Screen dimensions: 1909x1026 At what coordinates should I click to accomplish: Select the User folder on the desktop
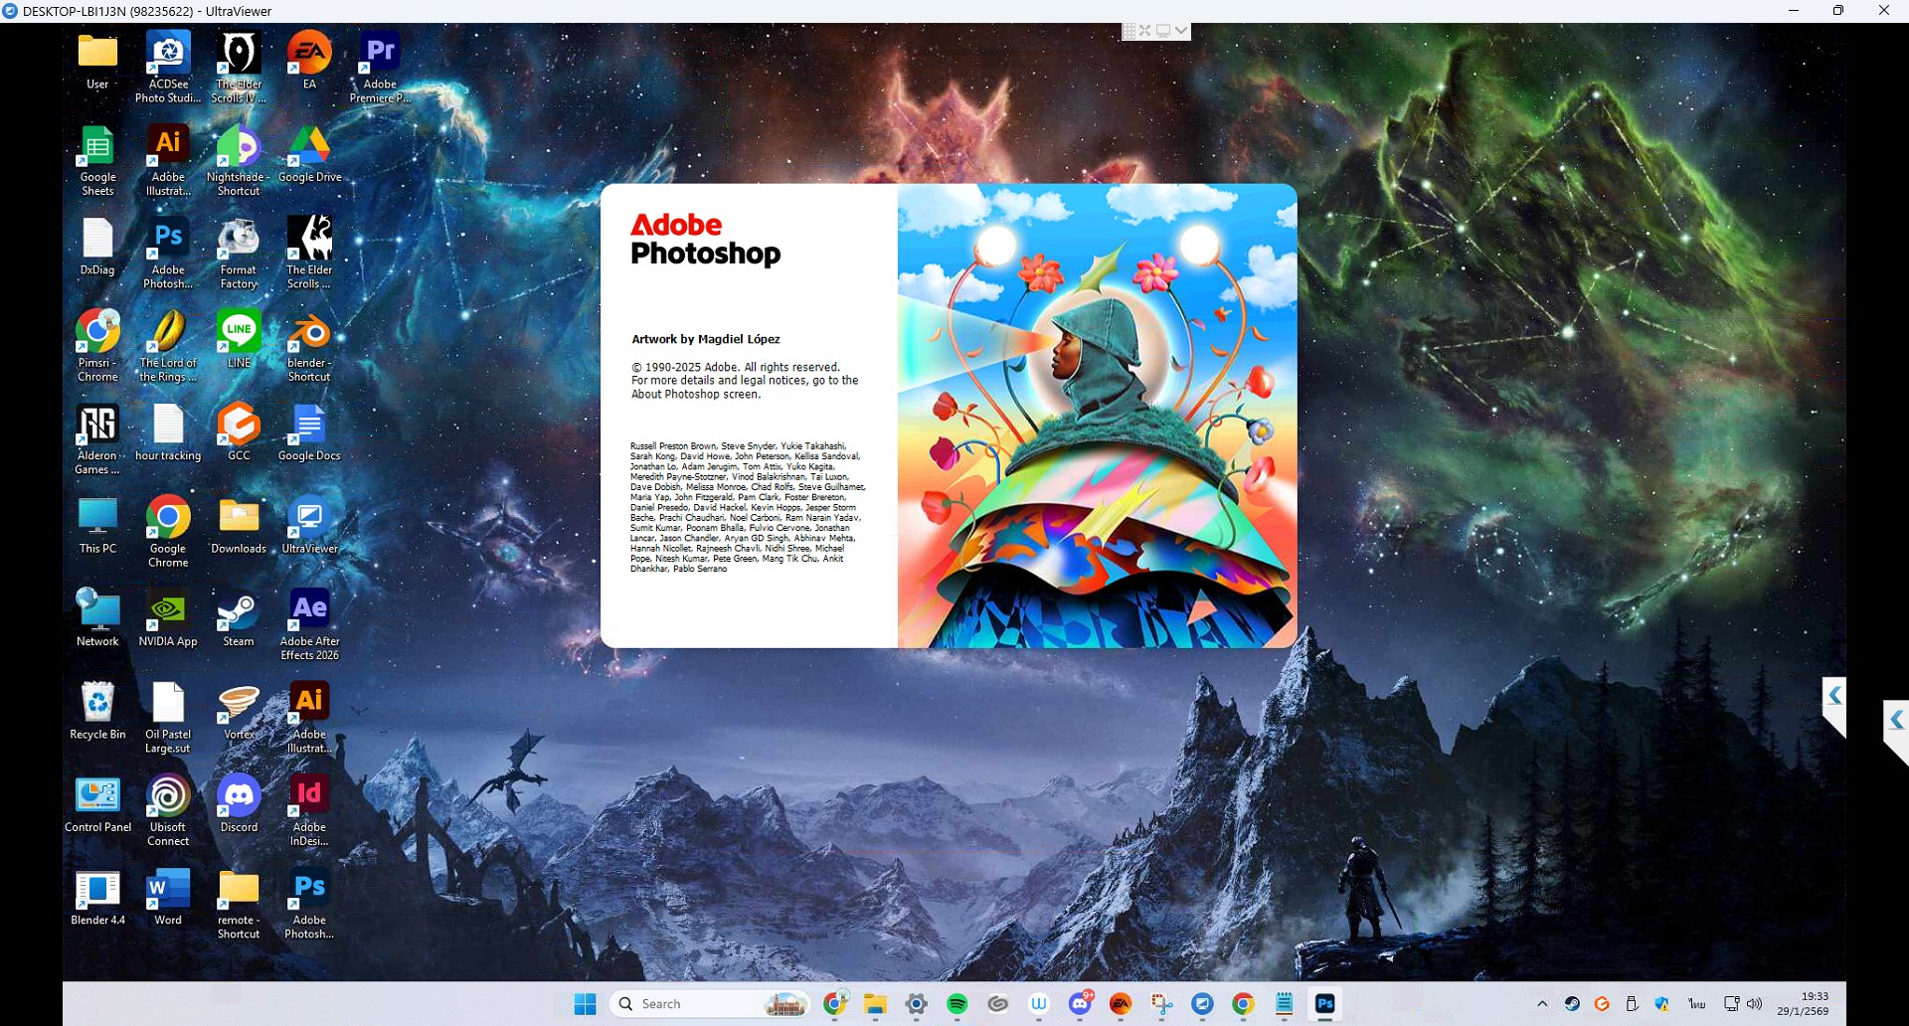(x=97, y=60)
